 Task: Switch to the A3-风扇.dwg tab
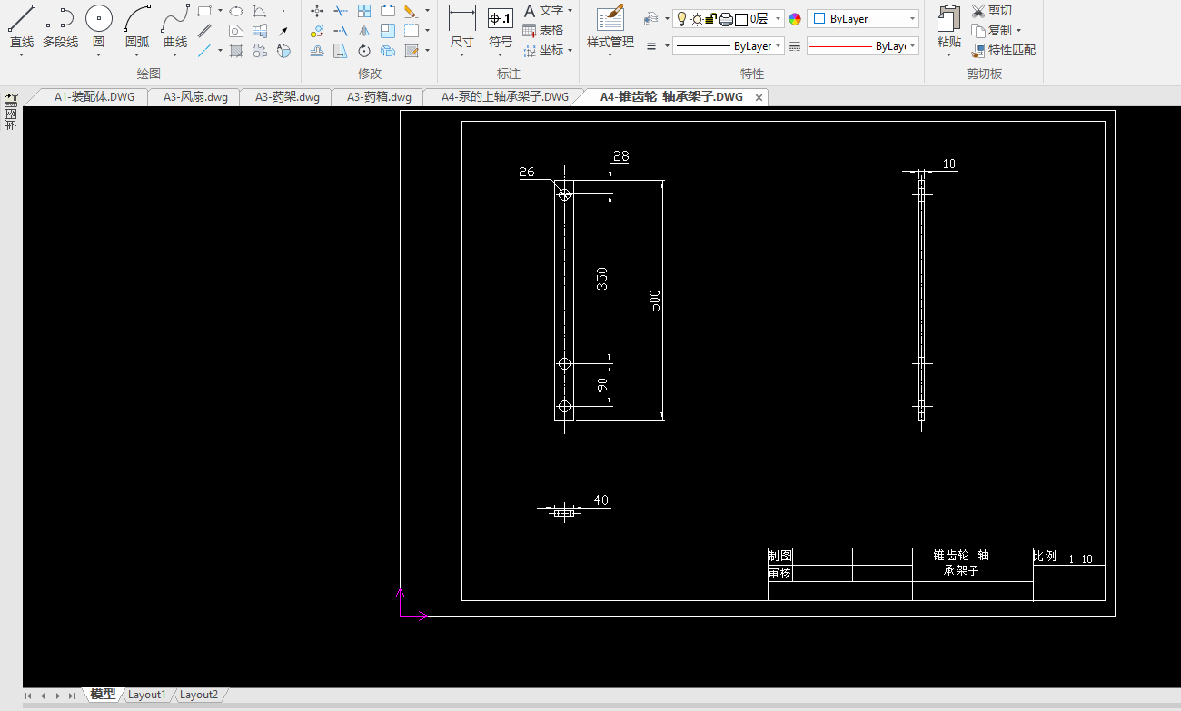[x=194, y=97]
